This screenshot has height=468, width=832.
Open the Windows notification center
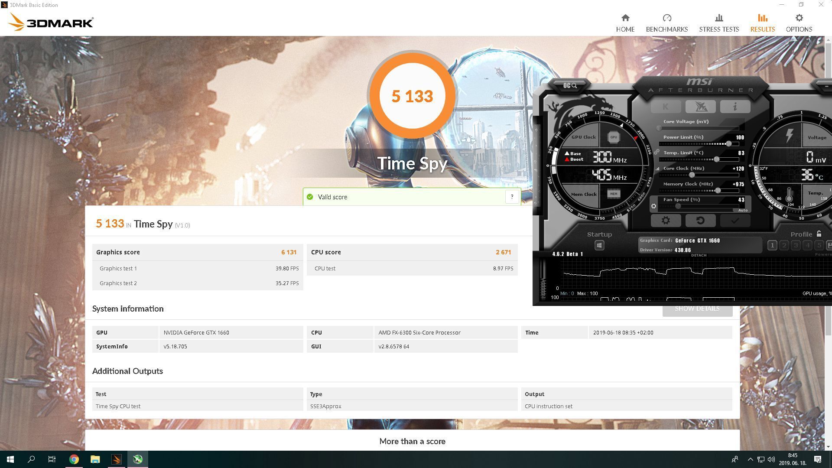(818, 459)
